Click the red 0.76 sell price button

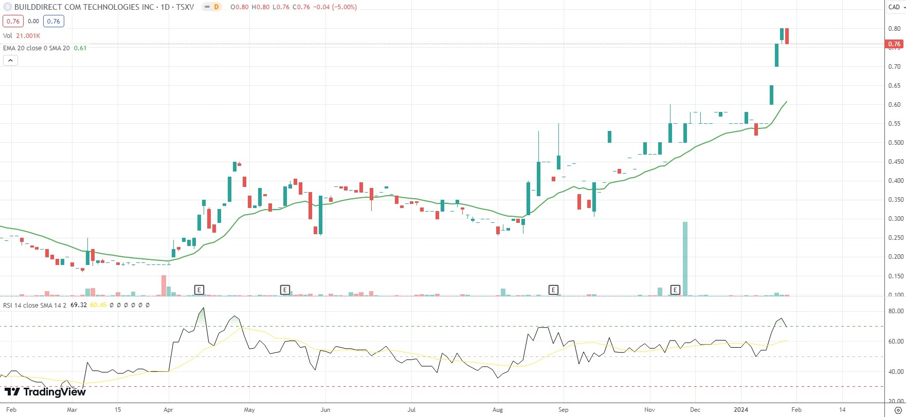point(13,21)
